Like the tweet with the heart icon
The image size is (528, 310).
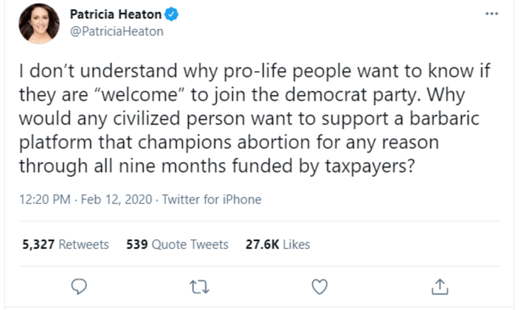[x=320, y=288]
